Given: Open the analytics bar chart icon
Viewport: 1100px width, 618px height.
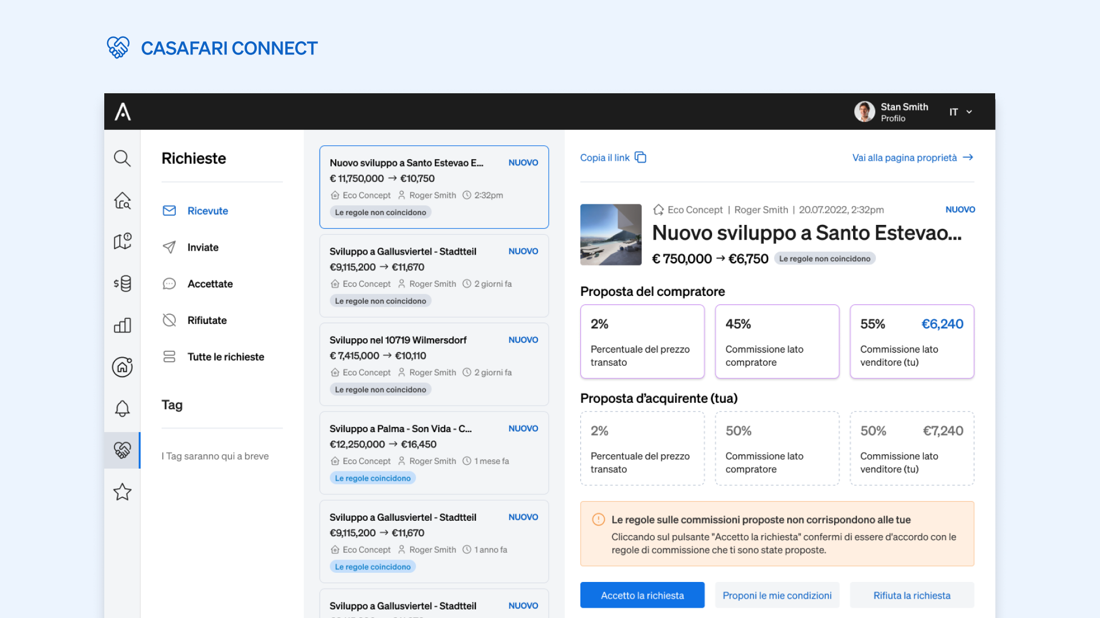Looking at the screenshot, I should coord(122,325).
